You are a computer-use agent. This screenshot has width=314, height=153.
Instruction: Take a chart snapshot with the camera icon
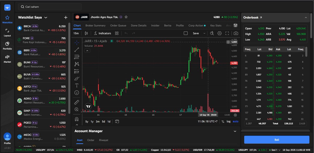click(x=236, y=33)
